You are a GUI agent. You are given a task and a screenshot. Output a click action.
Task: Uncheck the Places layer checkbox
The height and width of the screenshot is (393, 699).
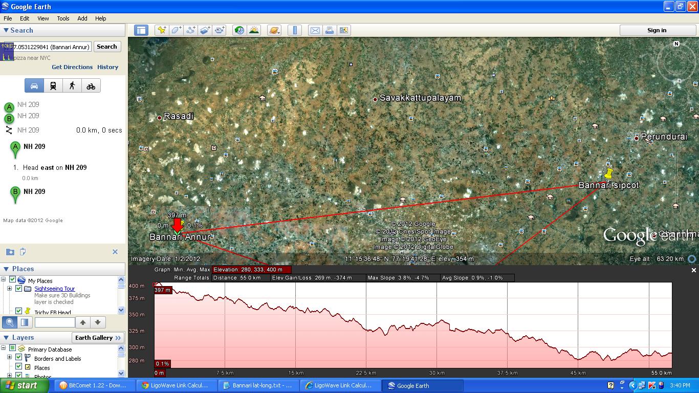pos(18,366)
